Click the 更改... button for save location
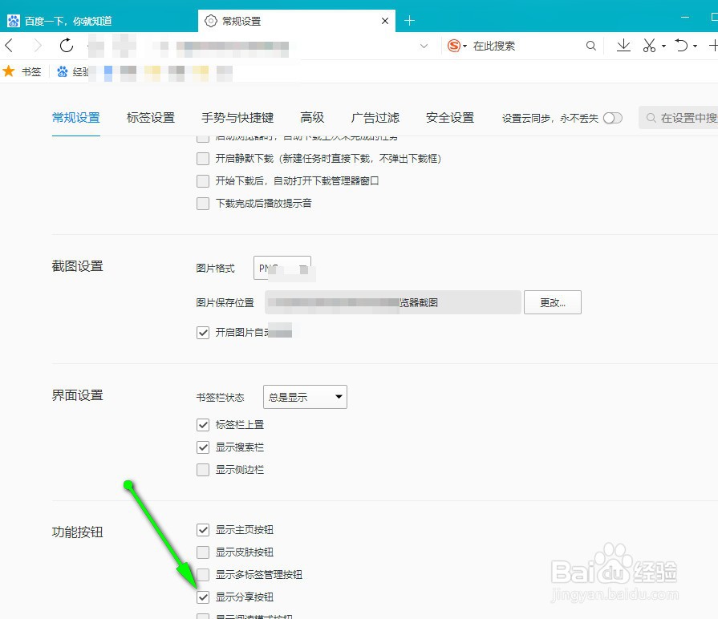This screenshot has height=619, width=718. coord(553,302)
